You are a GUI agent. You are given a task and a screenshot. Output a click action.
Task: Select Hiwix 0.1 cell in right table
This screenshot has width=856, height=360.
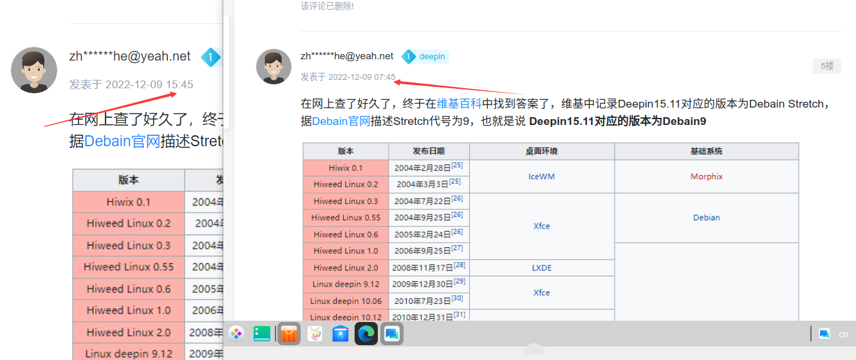click(x=346, y=168)
